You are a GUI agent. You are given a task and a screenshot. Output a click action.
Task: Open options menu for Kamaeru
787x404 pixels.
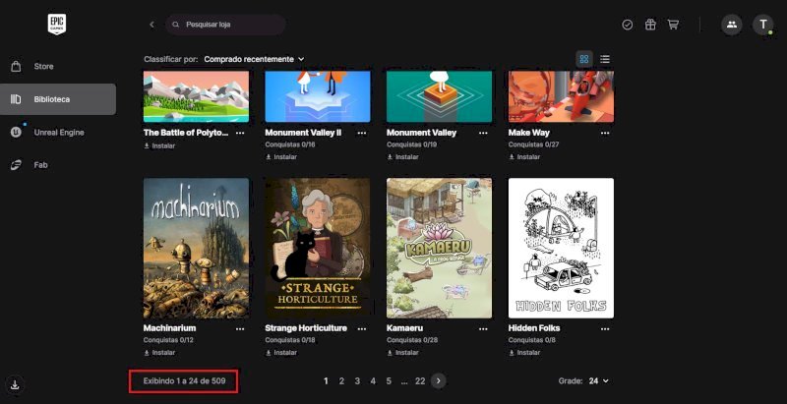[x=483, y=329]
